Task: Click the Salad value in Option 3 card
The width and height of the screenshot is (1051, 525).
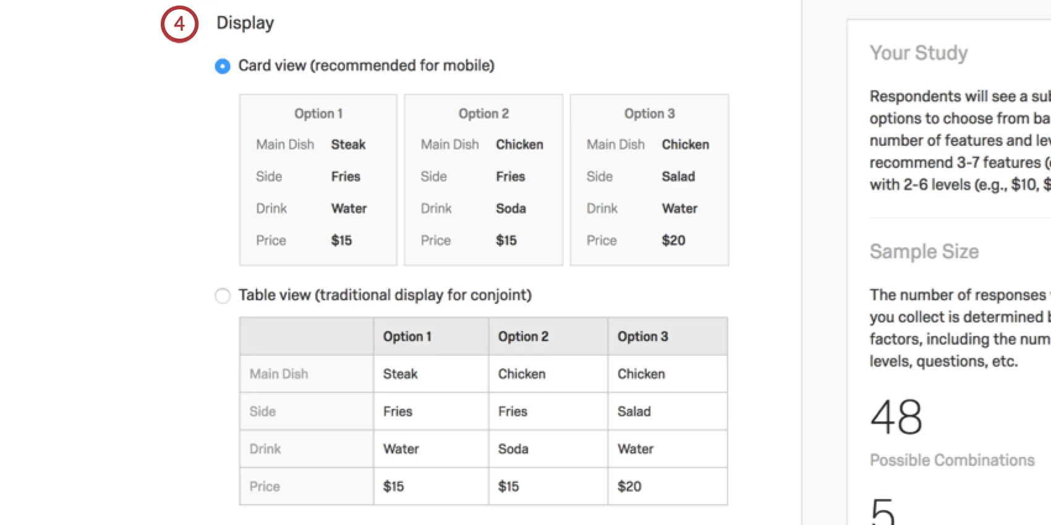Action: (678, 177)
